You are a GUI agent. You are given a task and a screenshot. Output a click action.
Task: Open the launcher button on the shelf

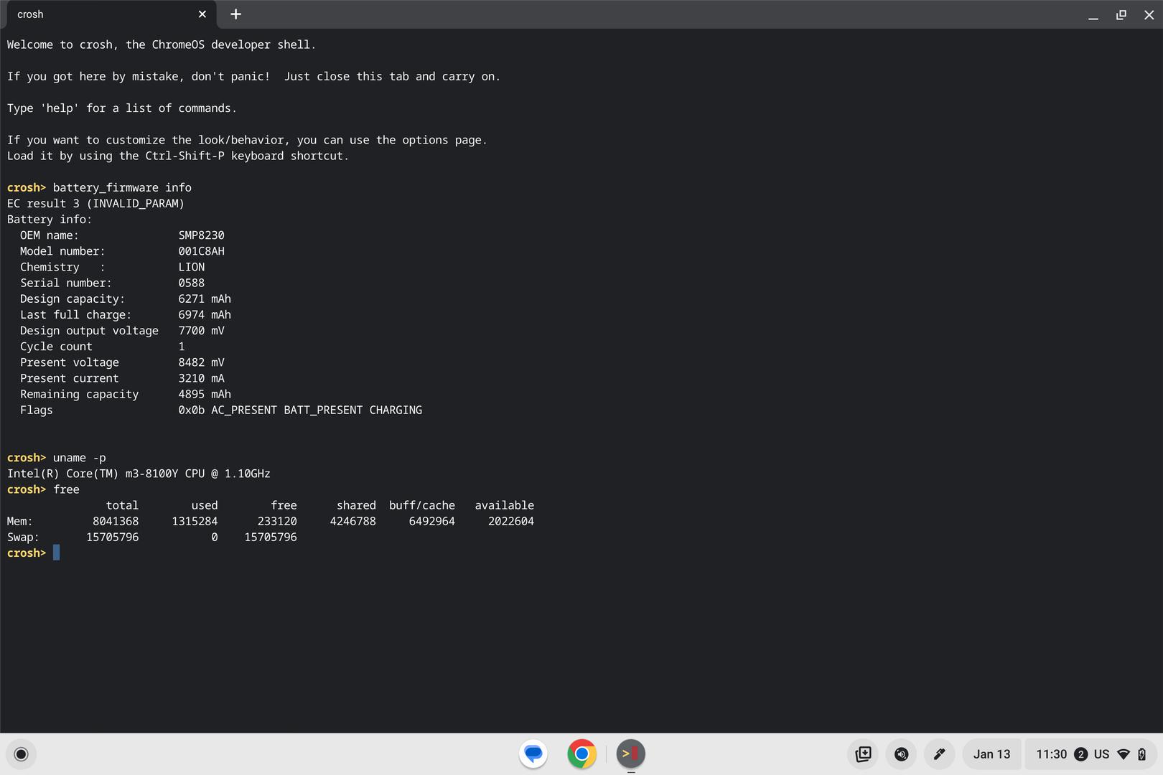pos(21,754)
